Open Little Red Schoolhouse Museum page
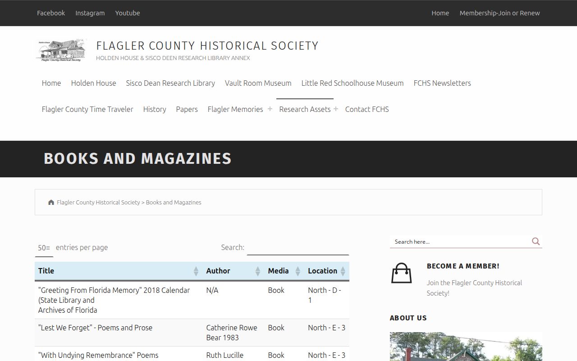Screen dimensions: 577x361 (x=353, y=83)
